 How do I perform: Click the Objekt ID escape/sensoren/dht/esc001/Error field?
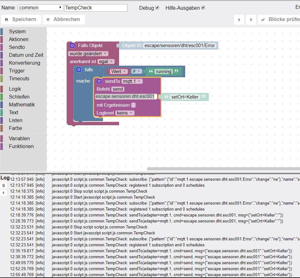coord(180,45)
